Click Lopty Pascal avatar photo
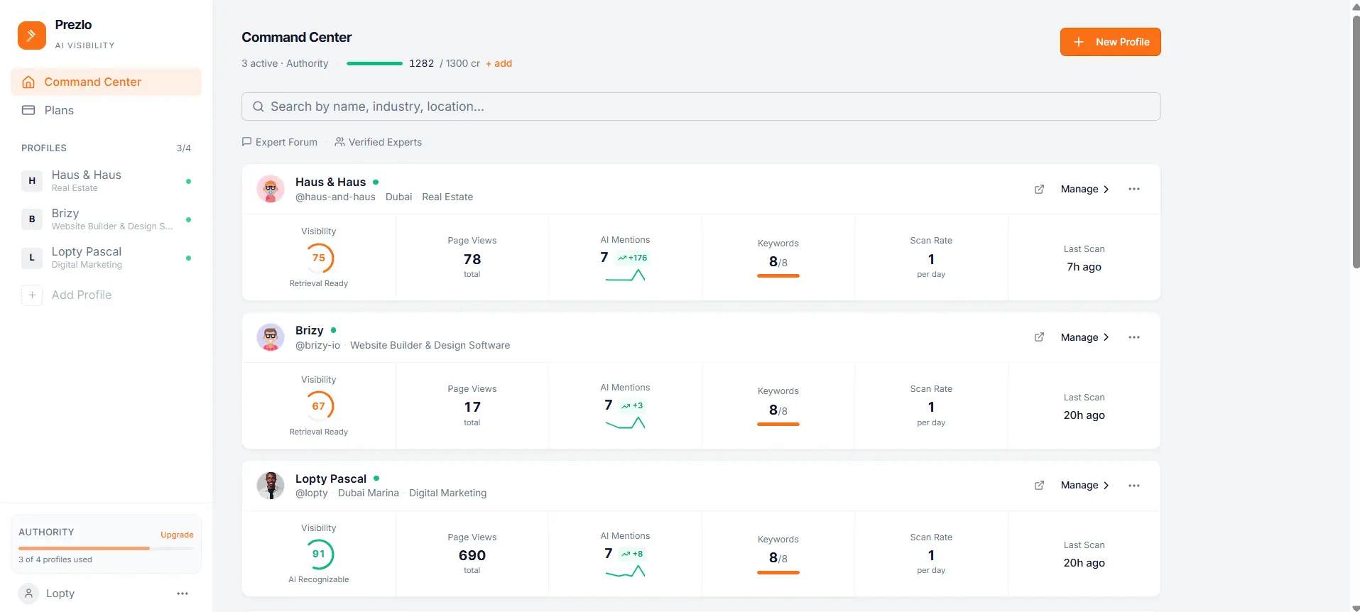Image resolution: width=1360 pixels, height=612 pixels. click(271, 486)
